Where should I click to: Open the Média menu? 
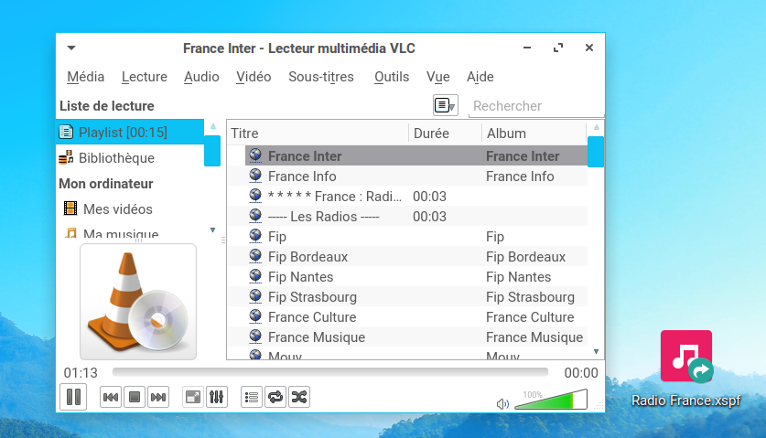point(86,77)
